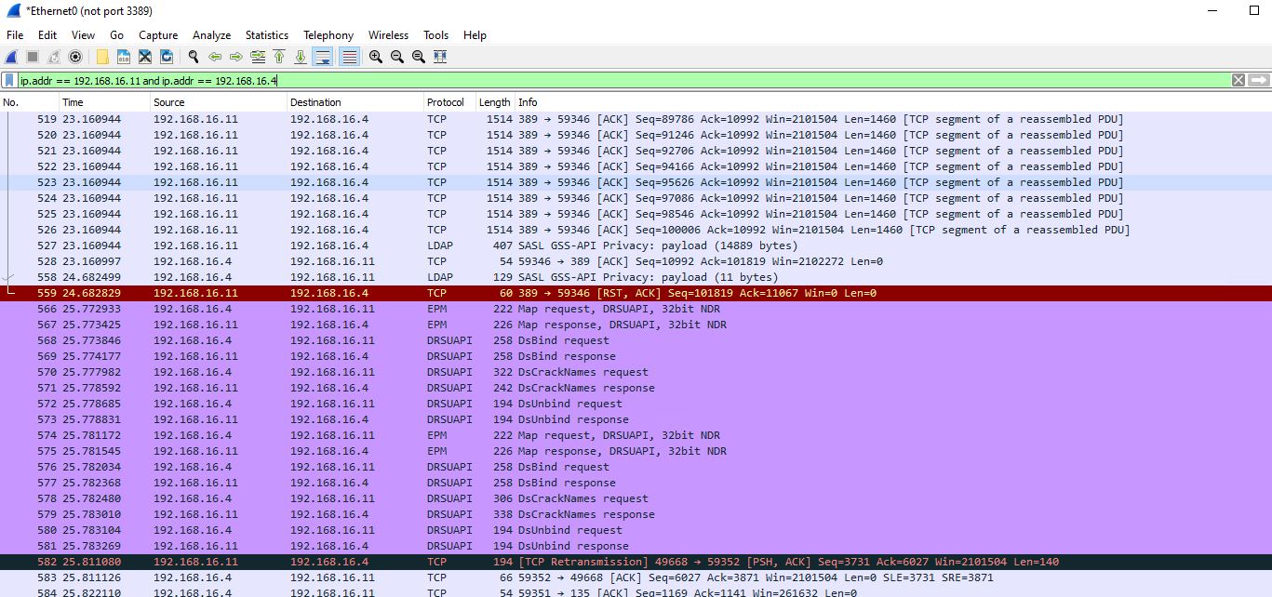Go to the last packet using down arrow icon
1272x597 pixels.
[299, 56]
